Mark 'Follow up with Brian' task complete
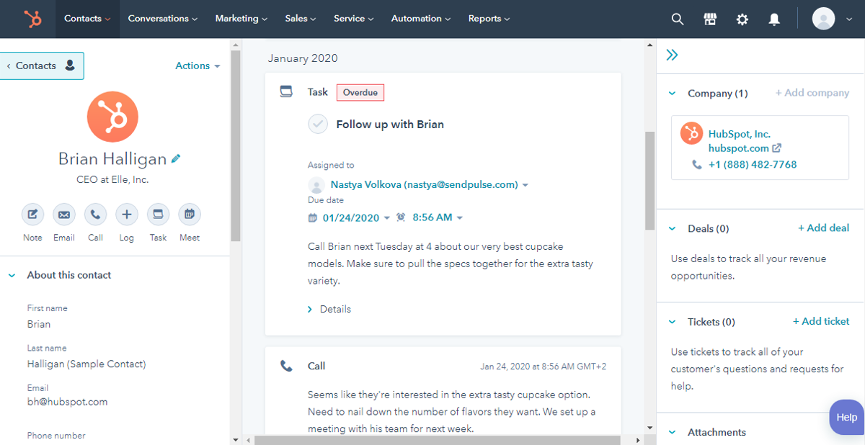This screenshot has height=445, width=865. pos(318,124)
